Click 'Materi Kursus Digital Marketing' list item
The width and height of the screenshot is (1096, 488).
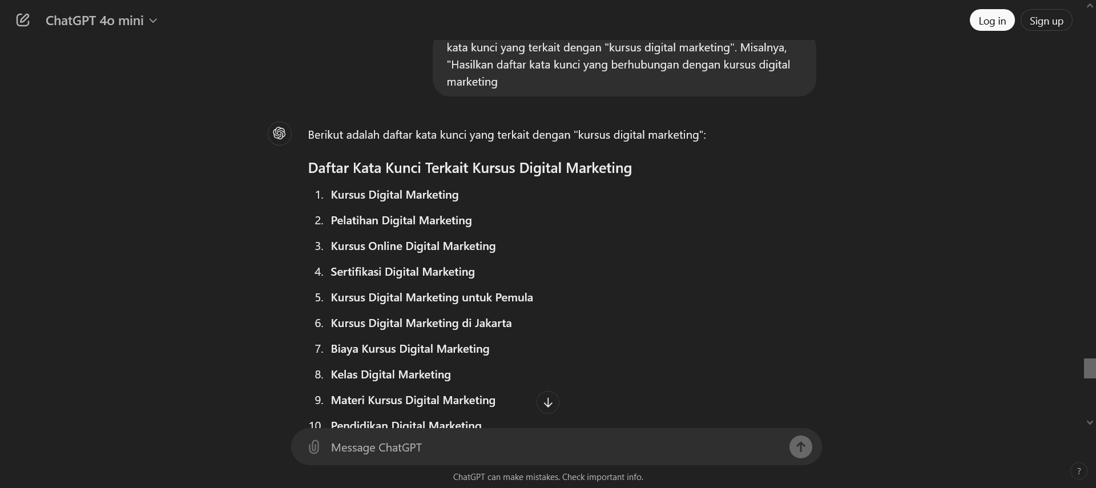[413, 400]
